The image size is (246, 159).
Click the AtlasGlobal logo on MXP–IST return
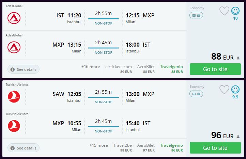pos(14,47)
